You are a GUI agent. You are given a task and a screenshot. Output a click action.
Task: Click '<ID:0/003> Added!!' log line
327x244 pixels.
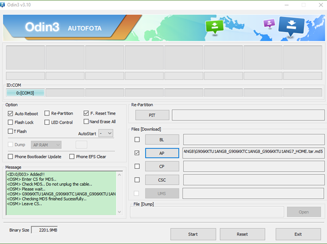point(26,174)
